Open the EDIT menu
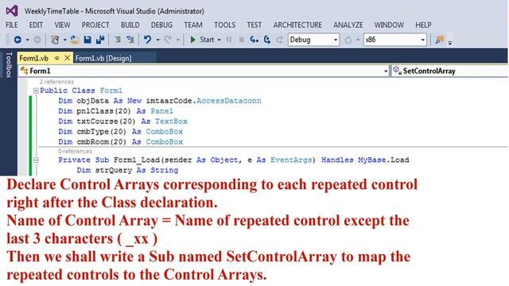 [36, 25]
